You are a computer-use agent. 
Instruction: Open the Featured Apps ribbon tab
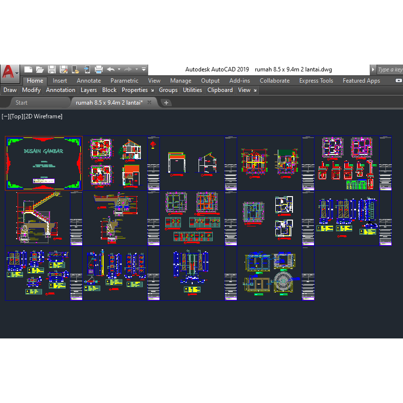[361, 81]
